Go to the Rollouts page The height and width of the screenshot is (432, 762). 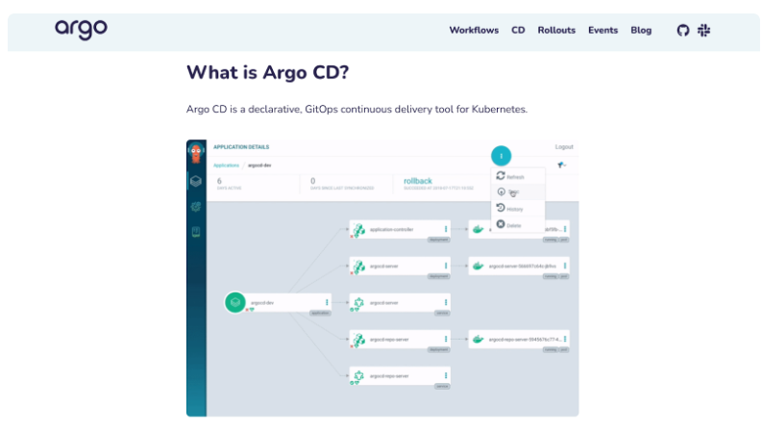pos(556,30)
